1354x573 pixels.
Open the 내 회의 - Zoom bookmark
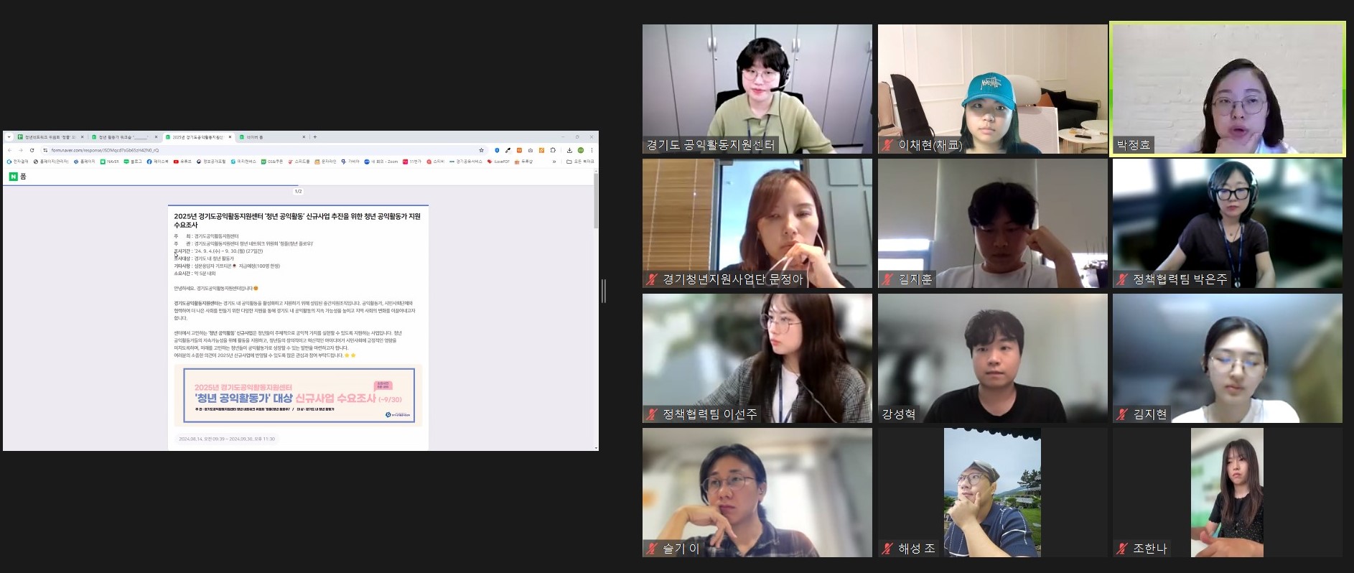pos(381,162)
